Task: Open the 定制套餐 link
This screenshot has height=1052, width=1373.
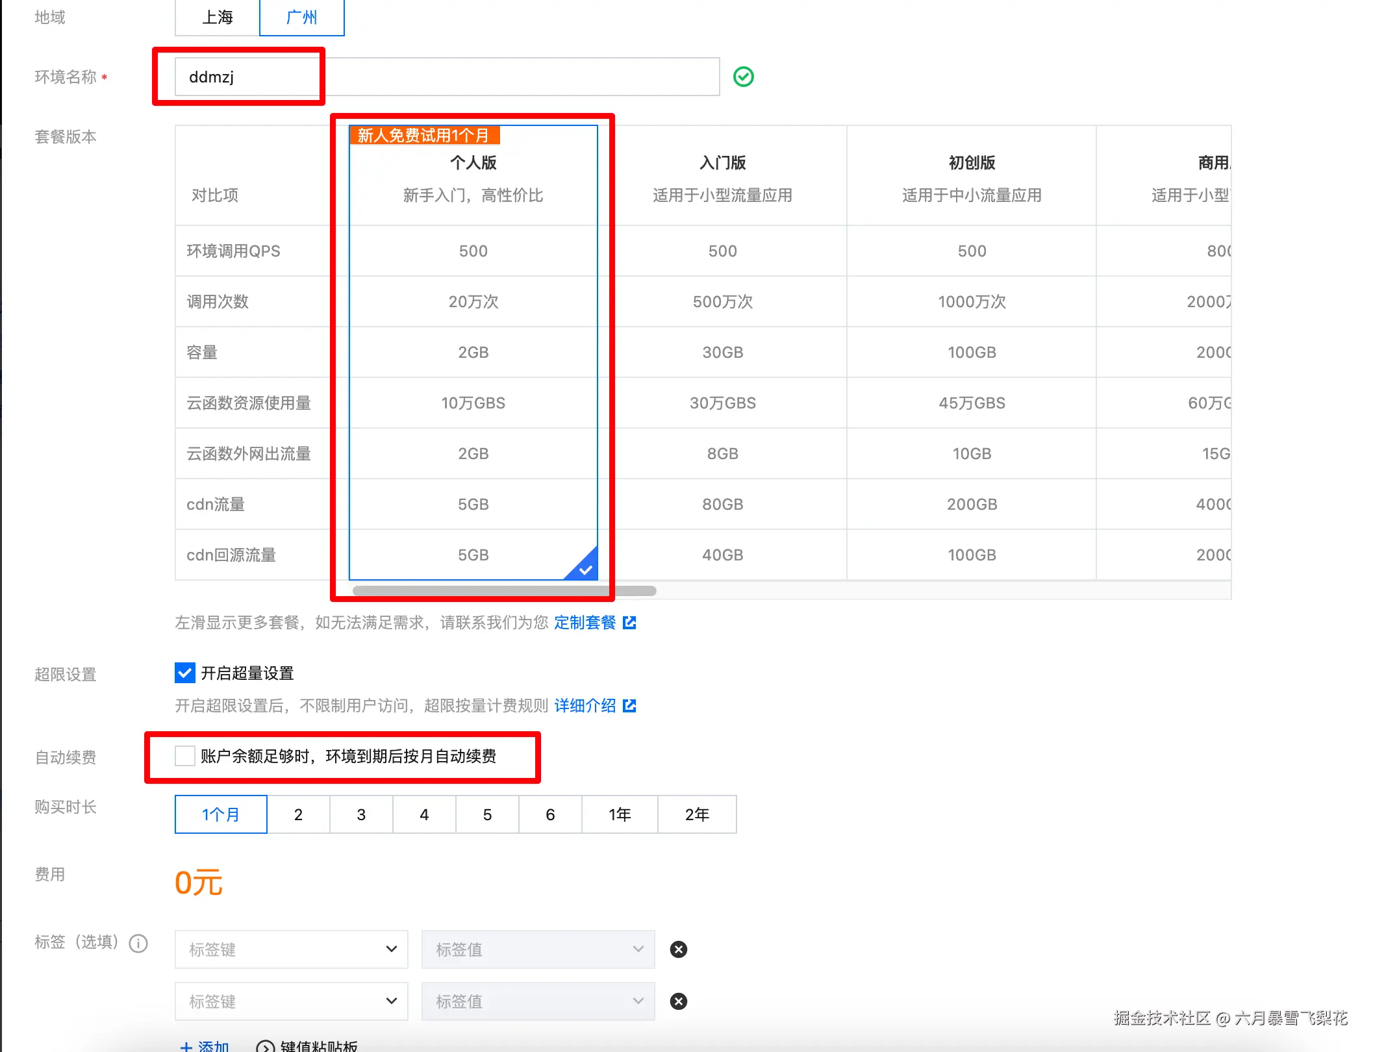Action: pos(585,623)
